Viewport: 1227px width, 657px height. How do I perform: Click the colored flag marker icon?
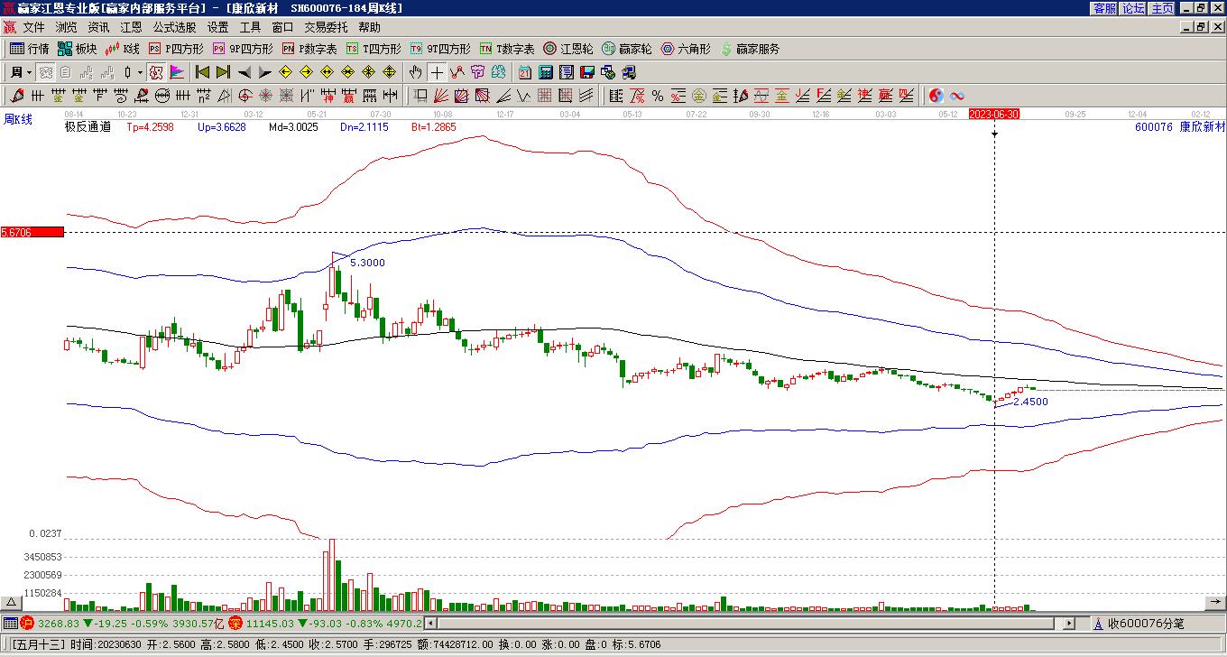tap(177, 72)
